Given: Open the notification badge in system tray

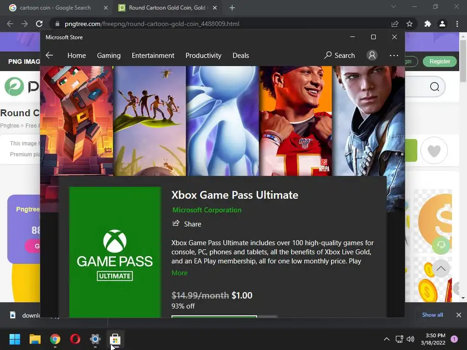Looking at the screenshot, I should (x=454, y=339).
